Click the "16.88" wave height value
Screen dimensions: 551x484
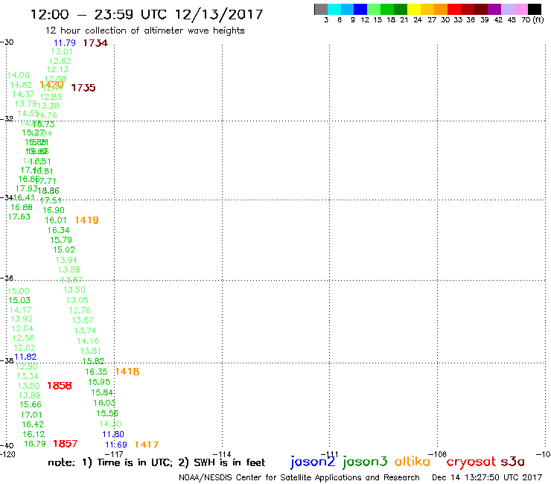22,207
